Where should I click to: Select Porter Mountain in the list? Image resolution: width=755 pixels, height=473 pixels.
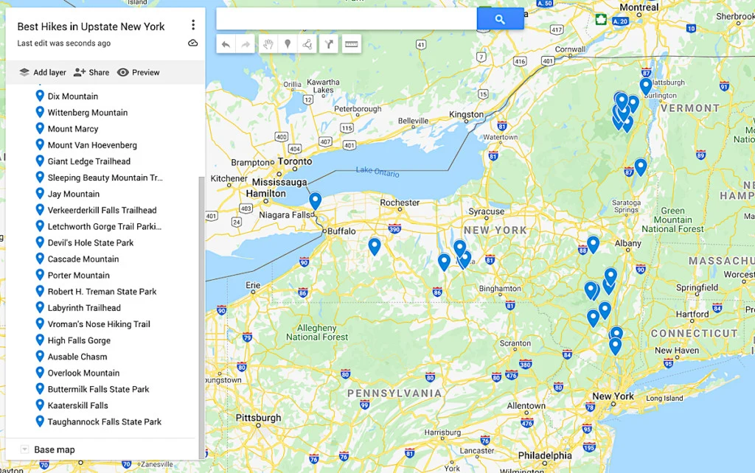(78, 276)
